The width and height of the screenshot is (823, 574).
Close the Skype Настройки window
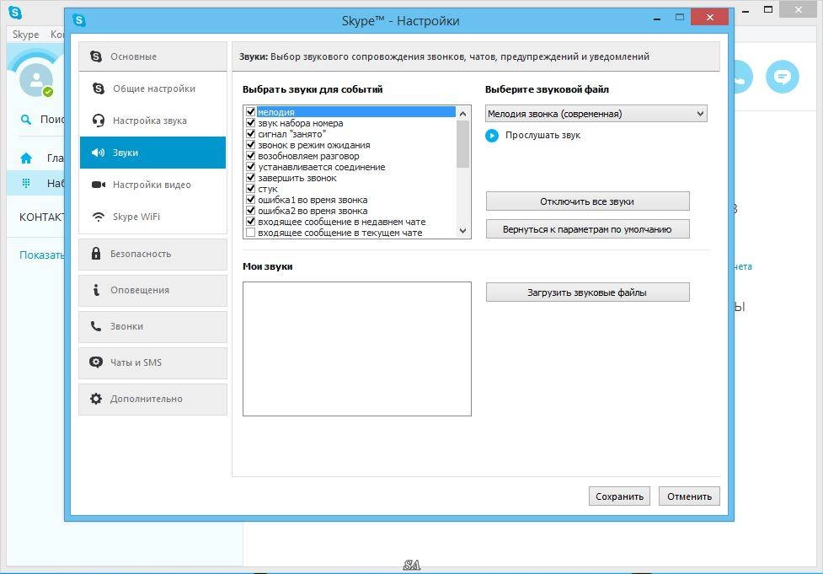coord(709,18)
